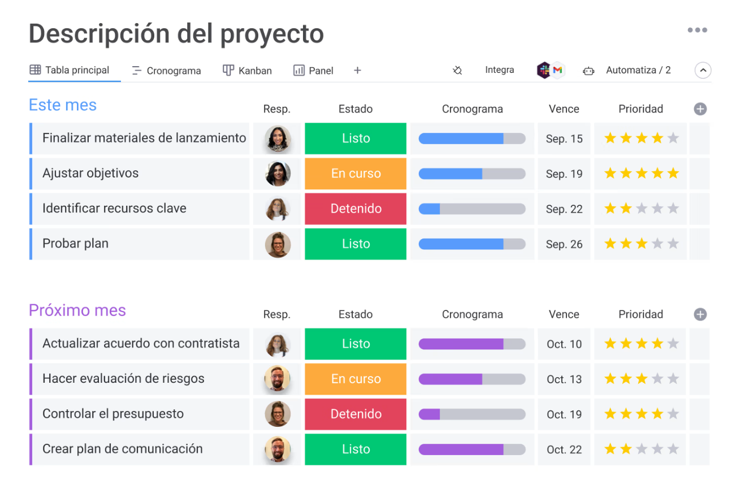Click the Detenido status of Controlar el presupuesto
The image size is (736, 493).
coord(356,414)
